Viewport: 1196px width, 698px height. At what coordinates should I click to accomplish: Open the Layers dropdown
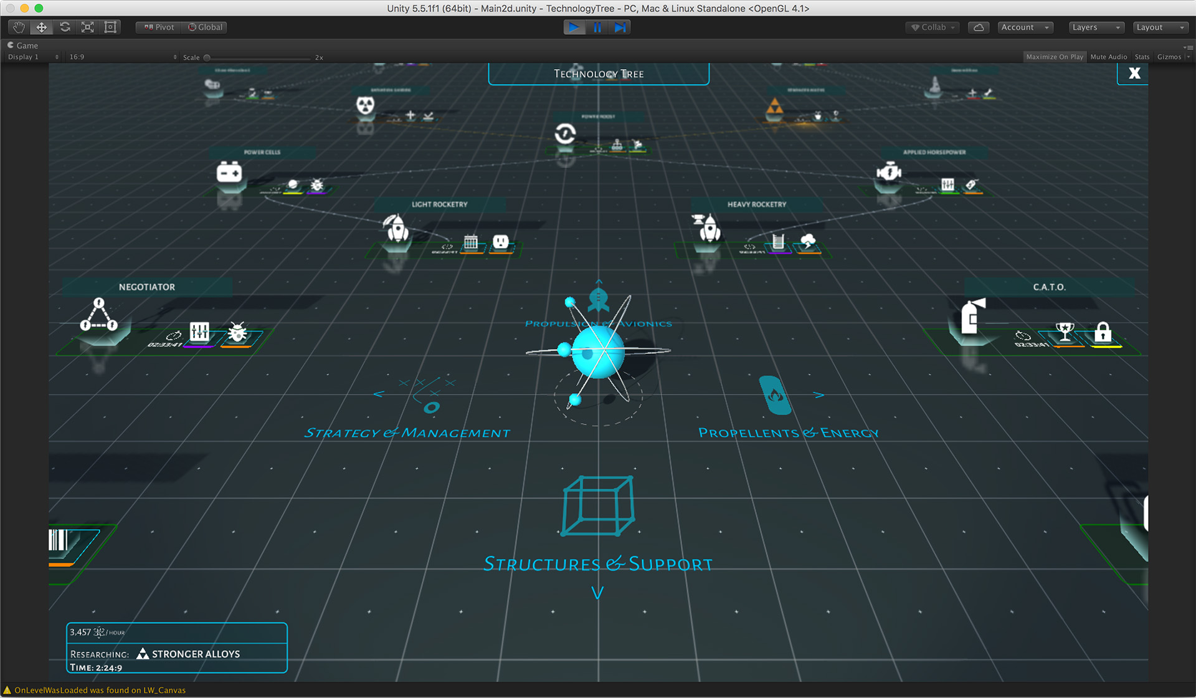(1097, 27)
